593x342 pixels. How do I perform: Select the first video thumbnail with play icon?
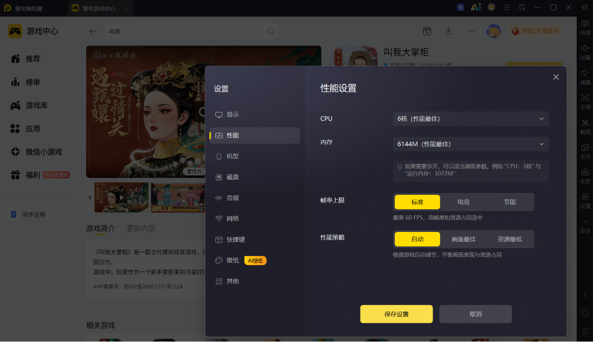(122, 197)
